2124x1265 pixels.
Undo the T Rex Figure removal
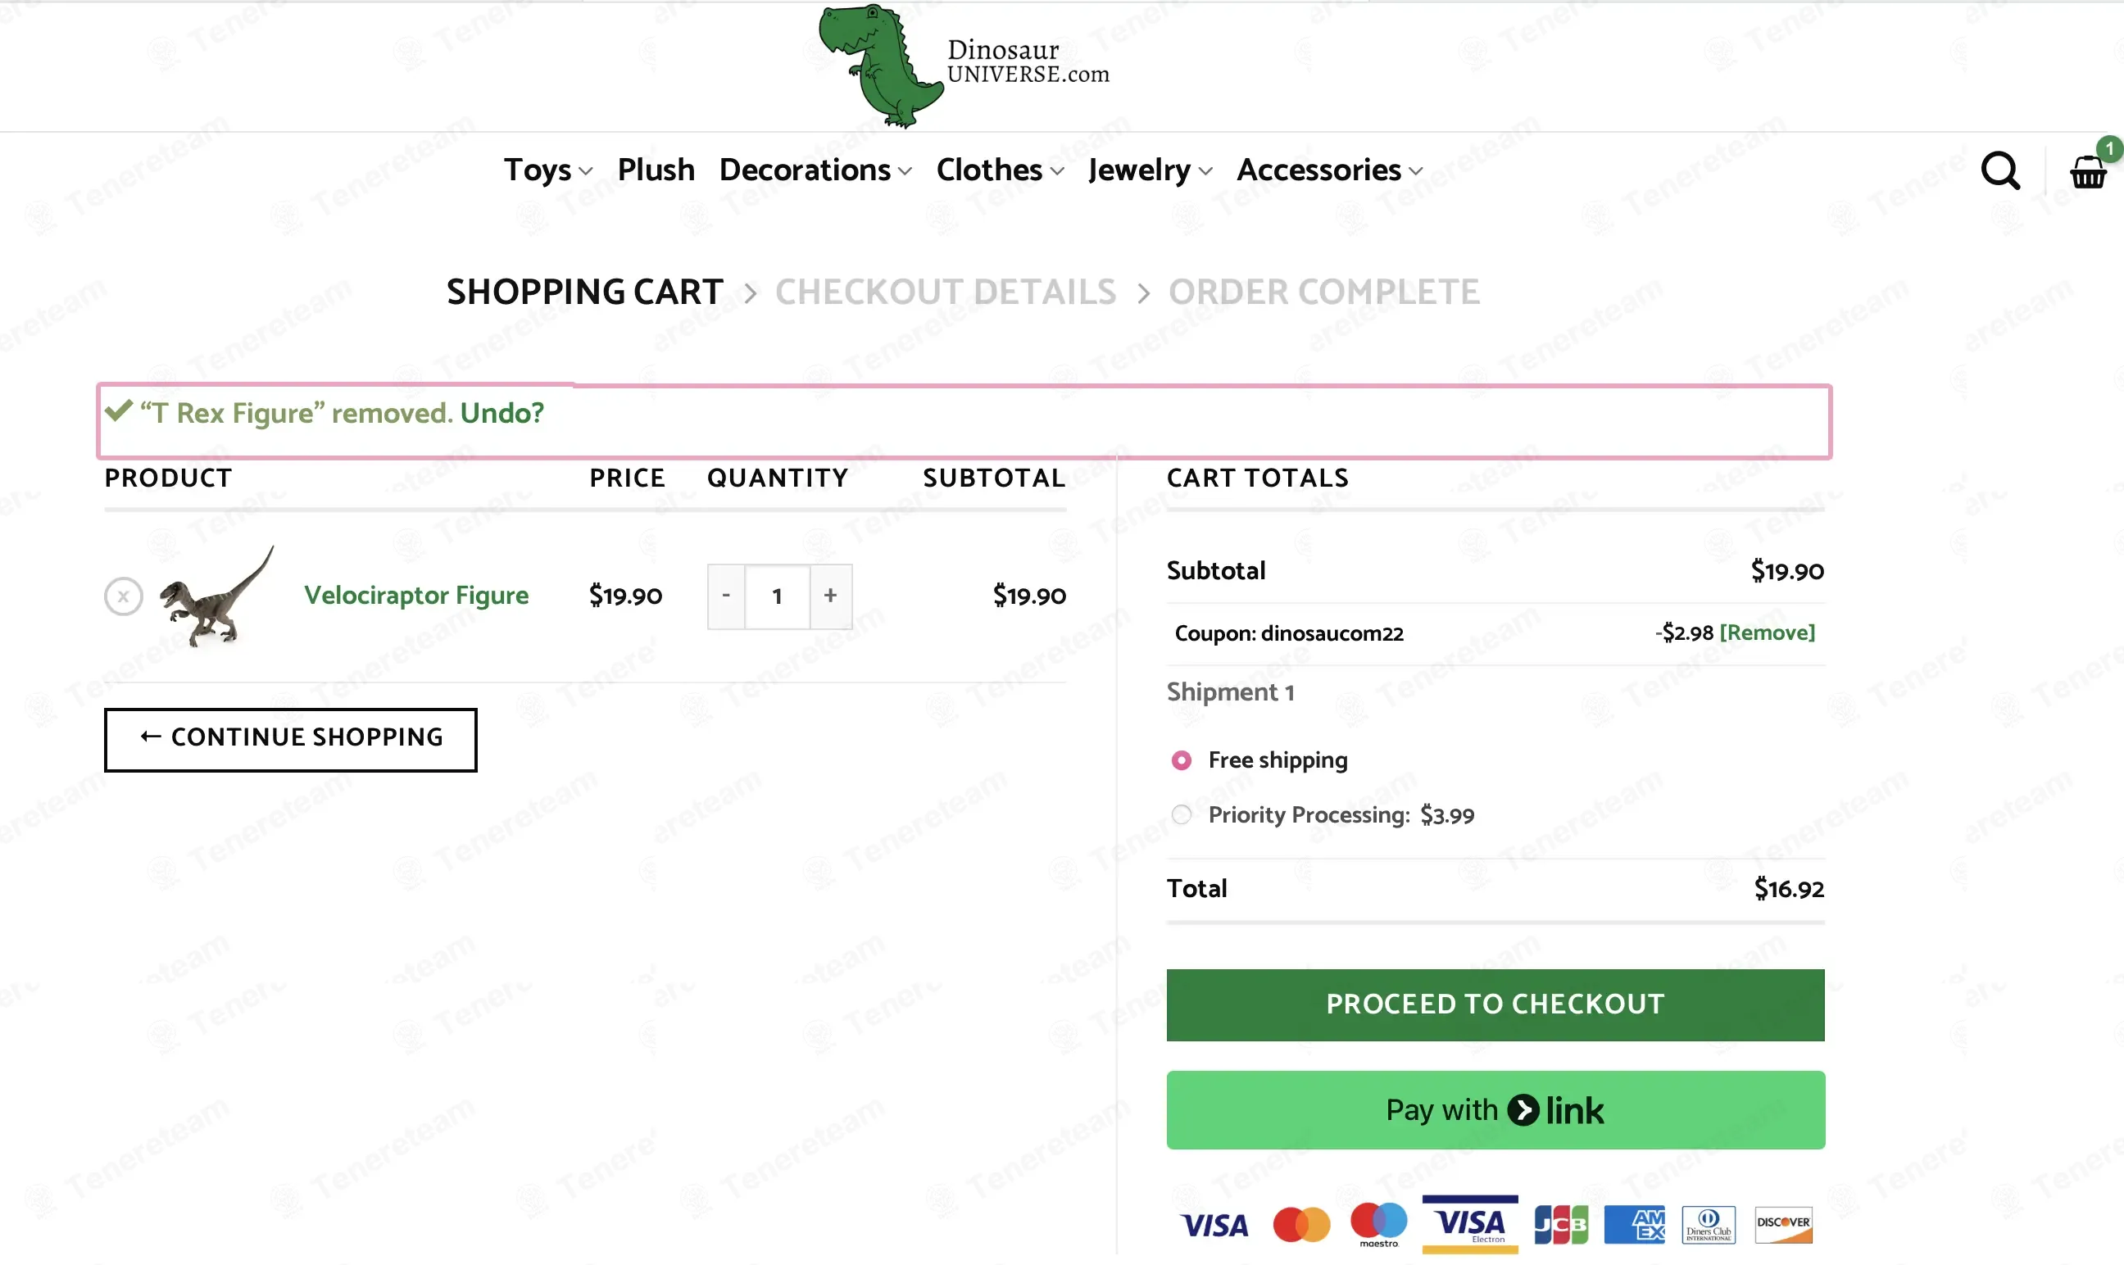(x=502, y=413)
